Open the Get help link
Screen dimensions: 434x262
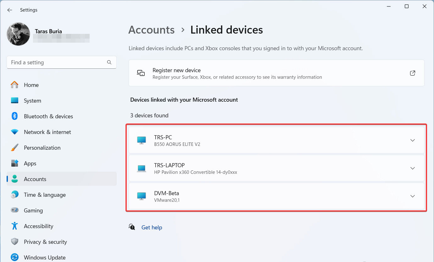point(152,227)
